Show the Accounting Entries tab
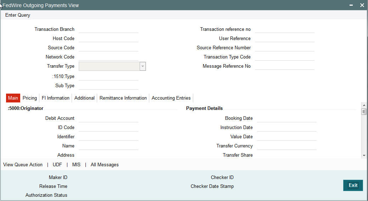Viewport: 368px width, 201px height. pos(171,98)
